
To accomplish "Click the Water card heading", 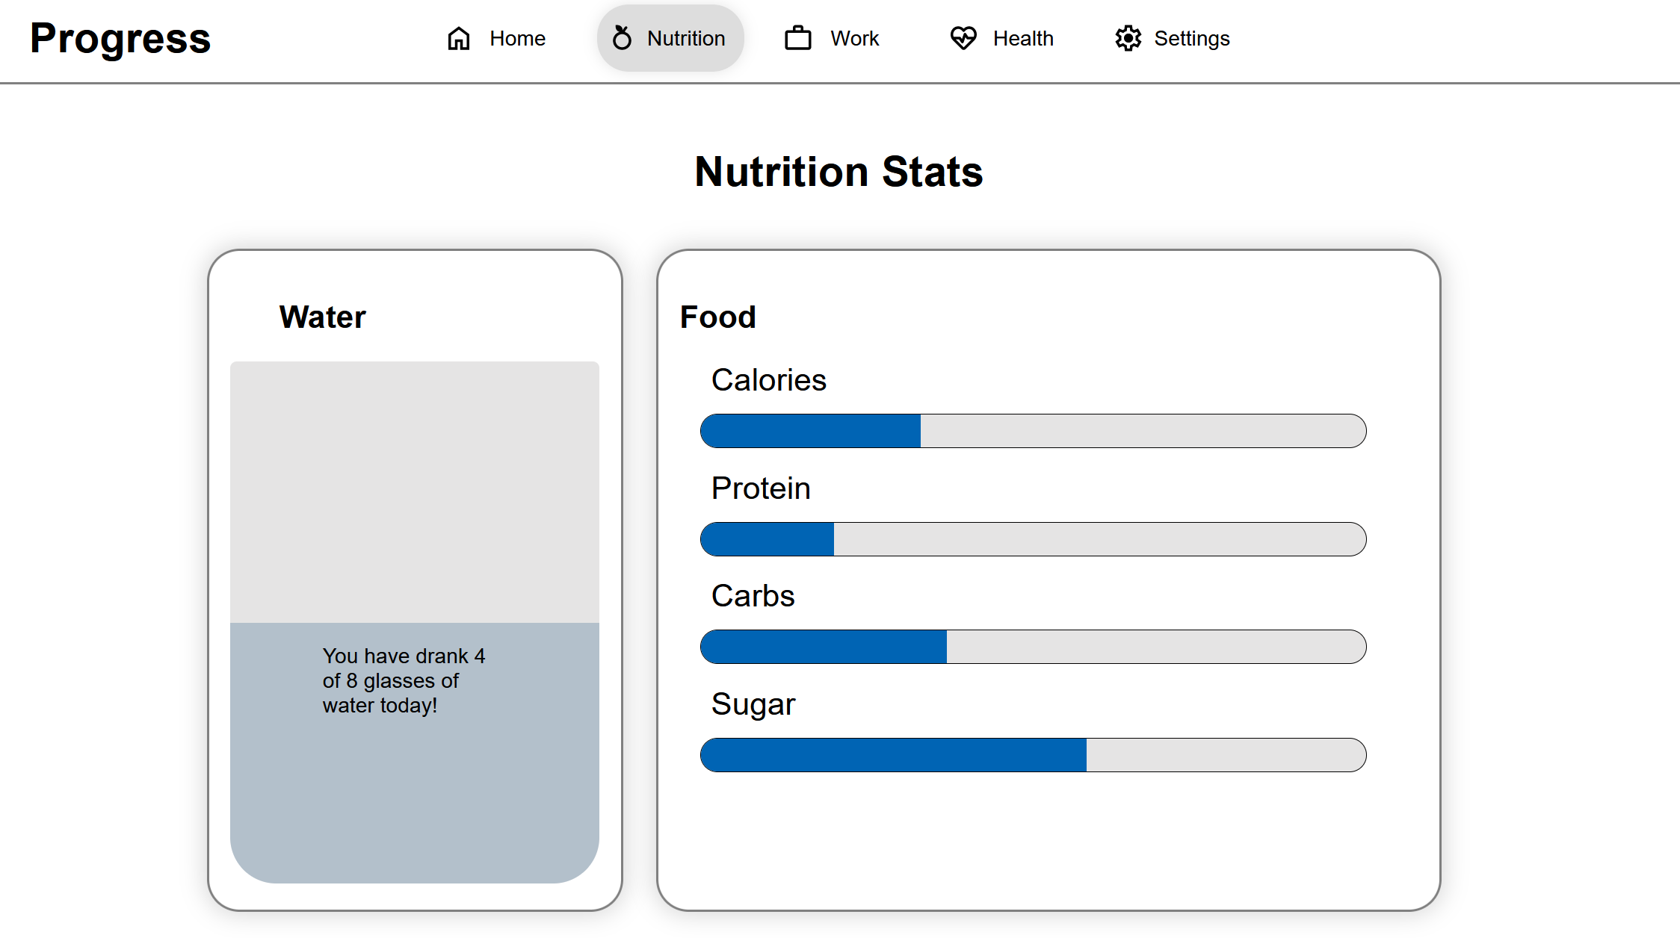I will [x=322, y=317].
